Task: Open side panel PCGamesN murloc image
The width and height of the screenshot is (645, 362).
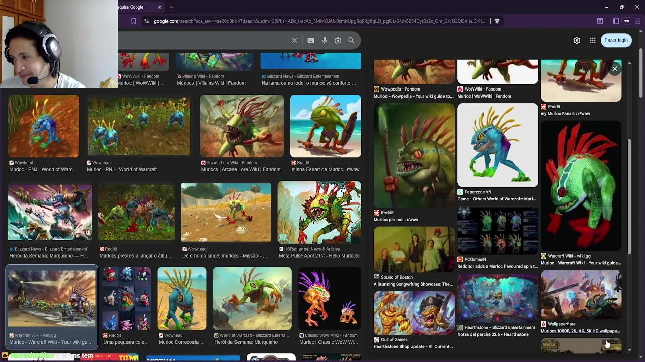Action: click(x=497, y=231)
